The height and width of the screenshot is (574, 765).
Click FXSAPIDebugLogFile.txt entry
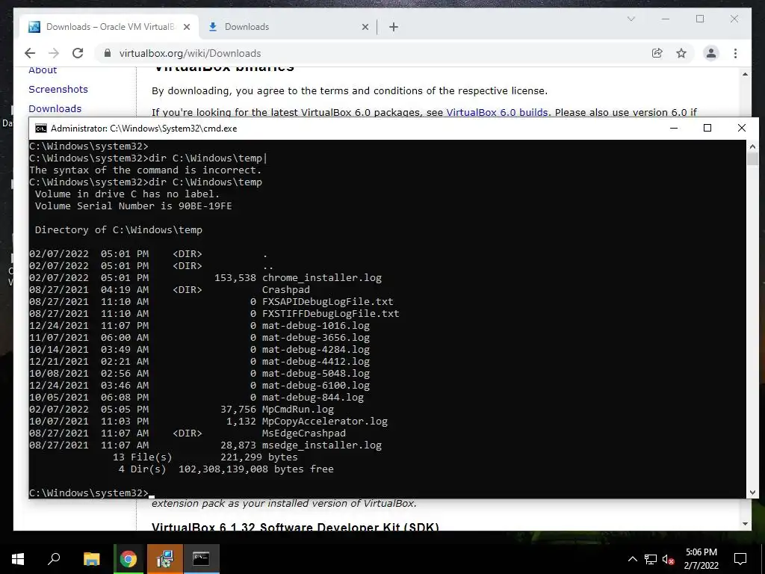328,302
